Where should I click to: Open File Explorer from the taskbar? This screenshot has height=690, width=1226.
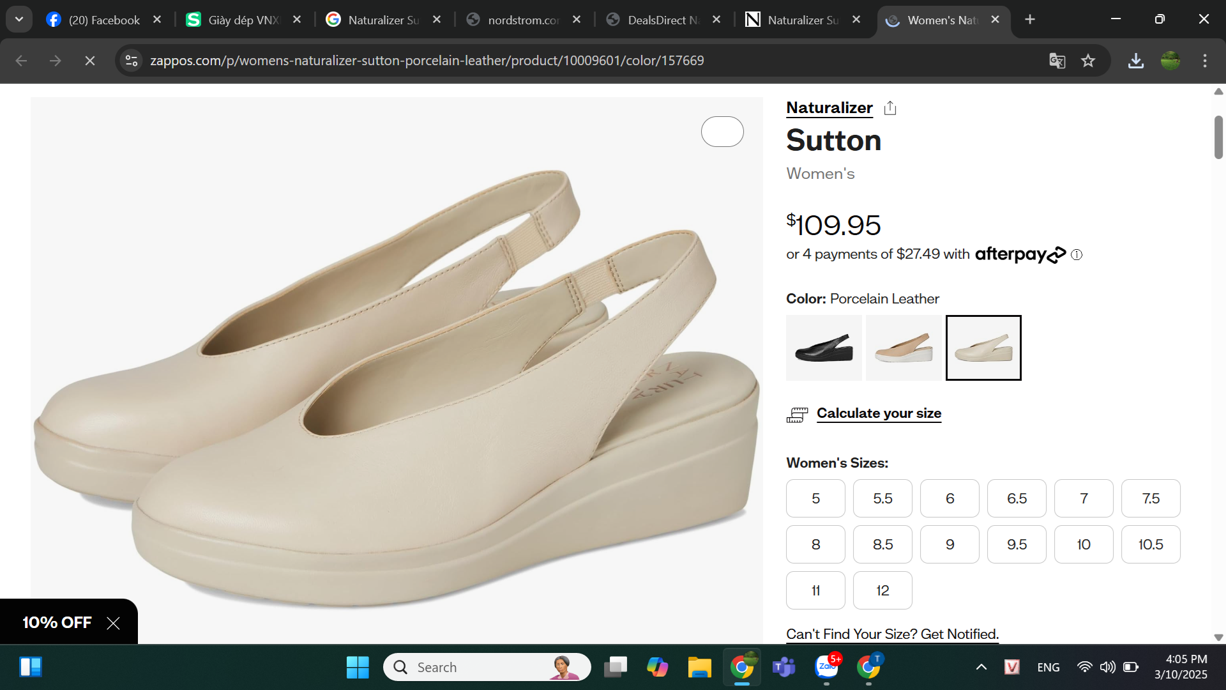click(x=699, y=668)
